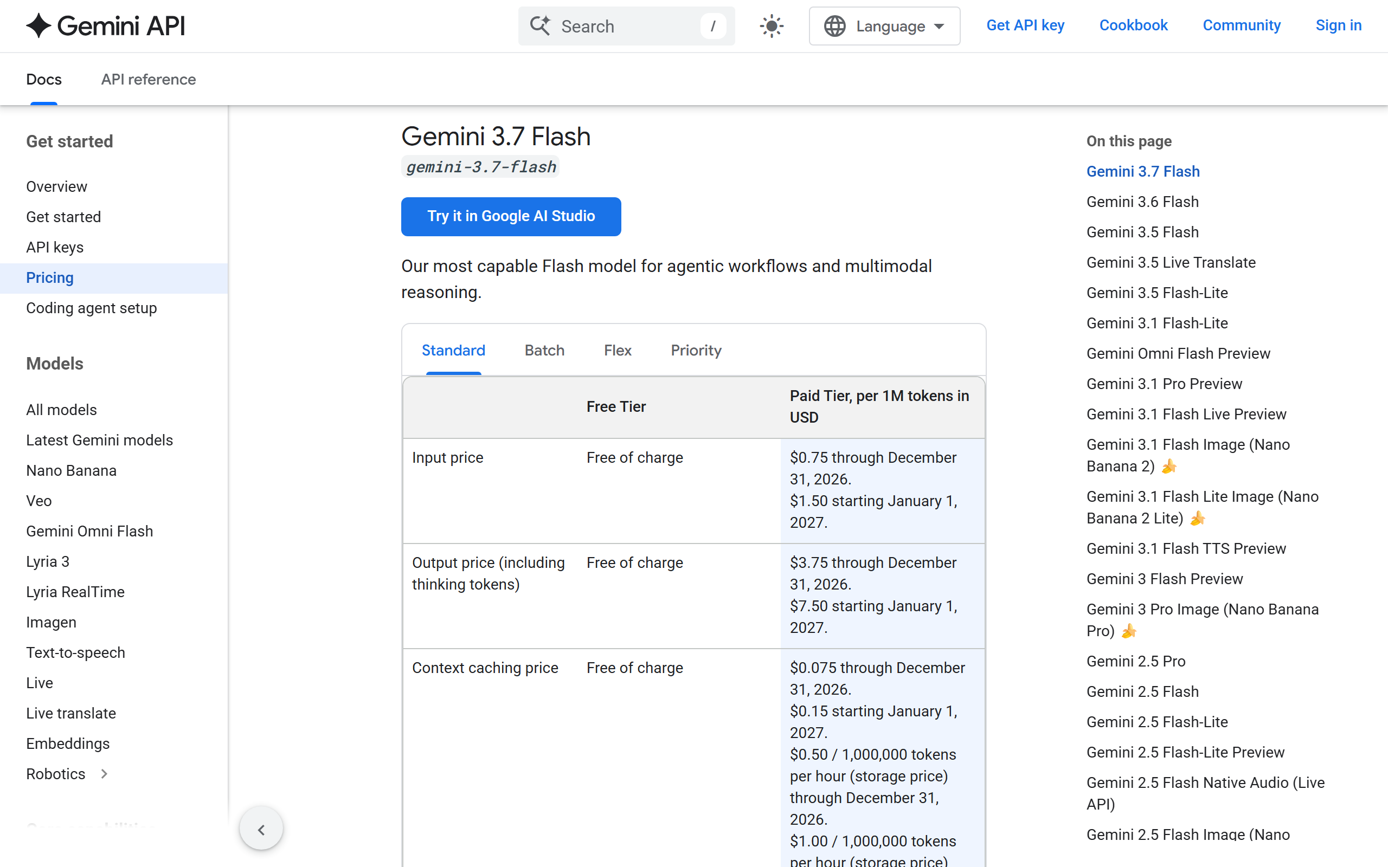Jump to Gemini 3.1 Flash Live Preview
The width and height of the screenshot is (1388, 867).
(x=1186, y=414)
